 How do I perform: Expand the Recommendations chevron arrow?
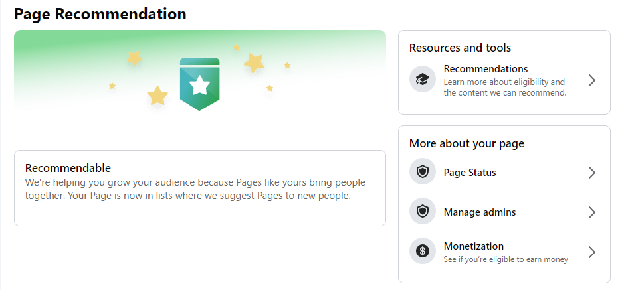pyautogui.click(x=592, y=80)
